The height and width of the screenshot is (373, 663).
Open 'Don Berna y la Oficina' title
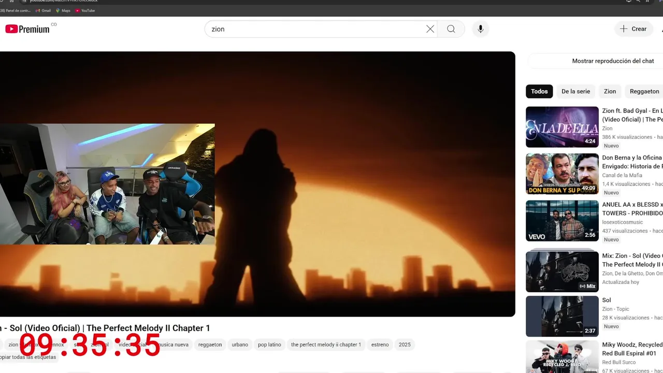632,162
